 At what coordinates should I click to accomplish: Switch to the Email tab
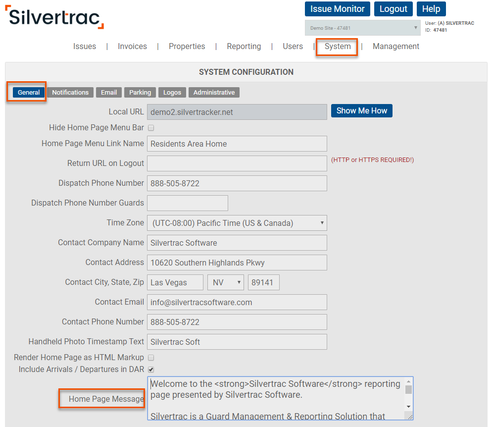click(x=109, y=92)
